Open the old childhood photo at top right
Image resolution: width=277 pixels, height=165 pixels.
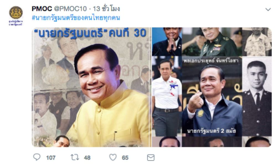[257, 42]
